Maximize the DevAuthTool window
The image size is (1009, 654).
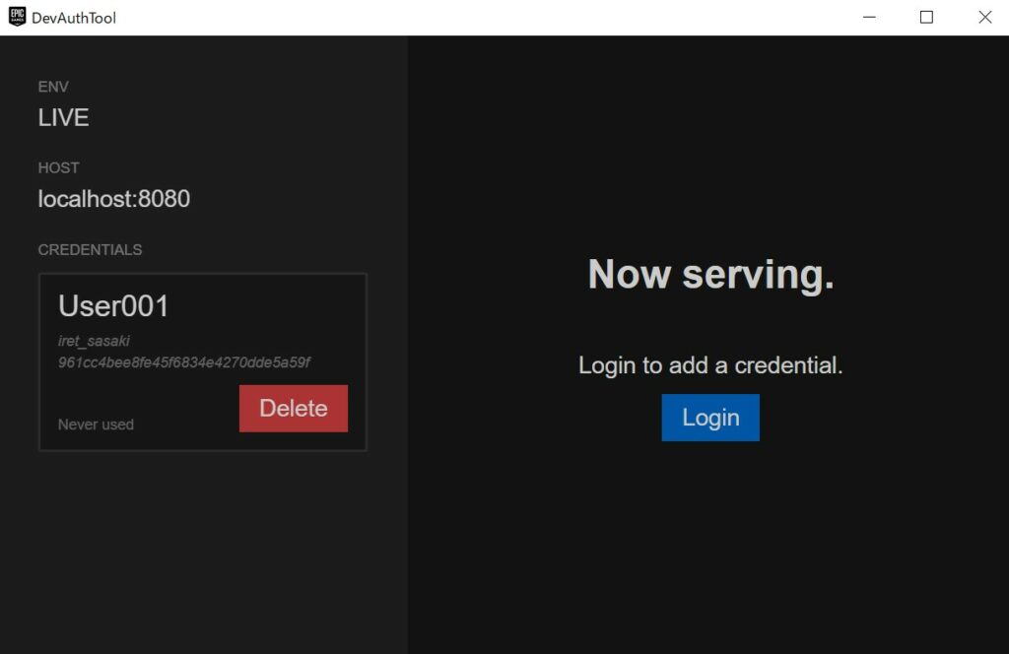pyautogui.click(x=926, y=17)
